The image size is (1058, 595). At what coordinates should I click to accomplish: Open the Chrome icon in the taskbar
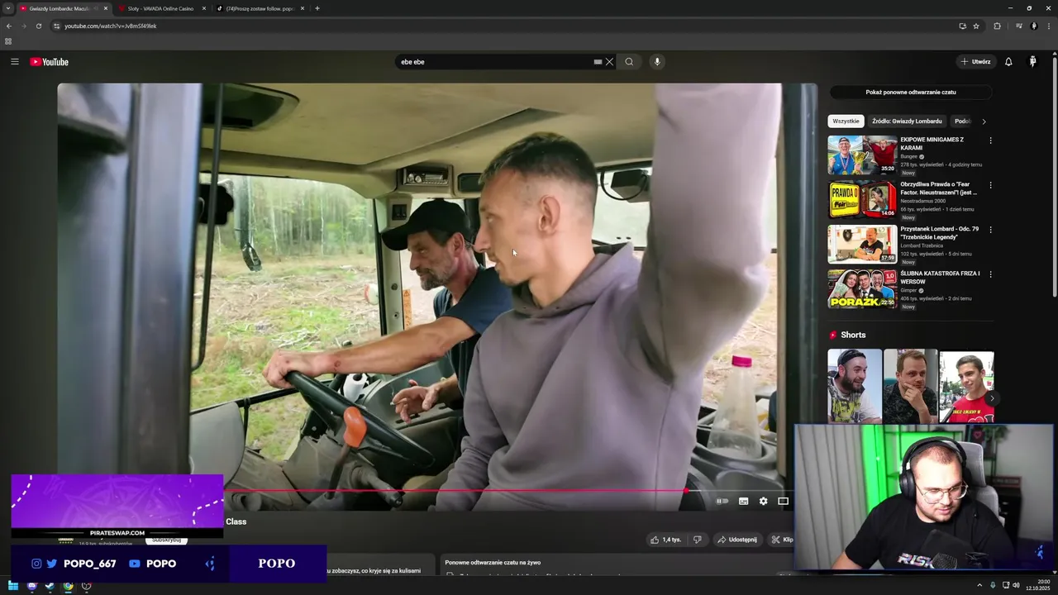(68, 586)
